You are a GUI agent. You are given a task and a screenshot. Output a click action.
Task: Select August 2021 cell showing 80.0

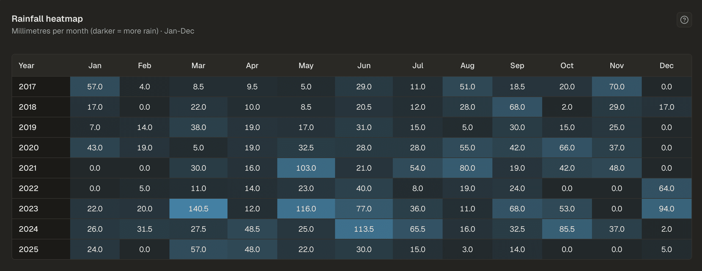pyautogui.click(x=467, y=168)
